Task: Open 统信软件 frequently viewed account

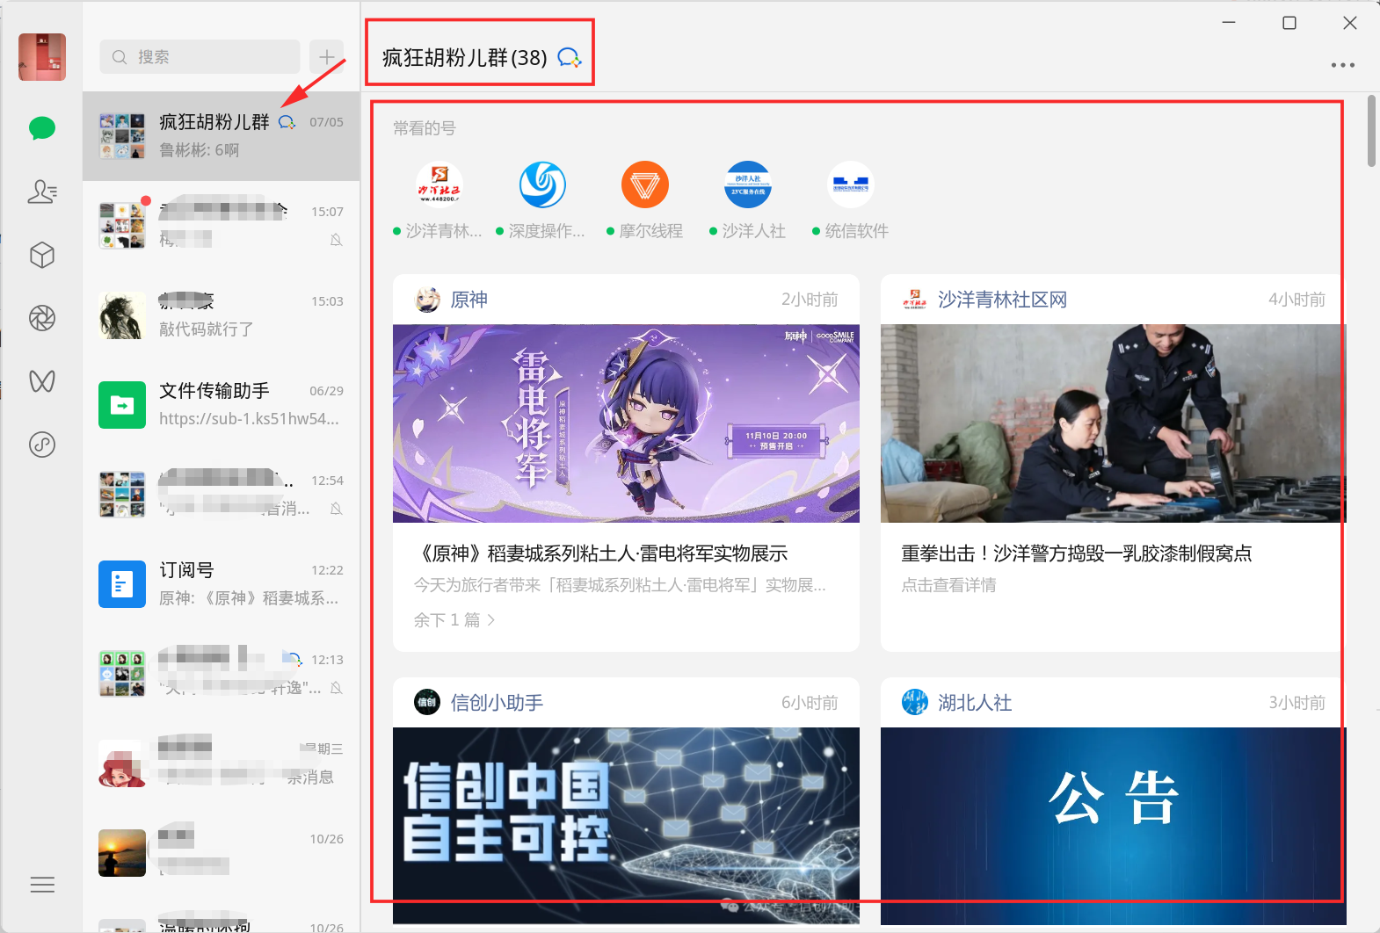Action: [851, 200]
